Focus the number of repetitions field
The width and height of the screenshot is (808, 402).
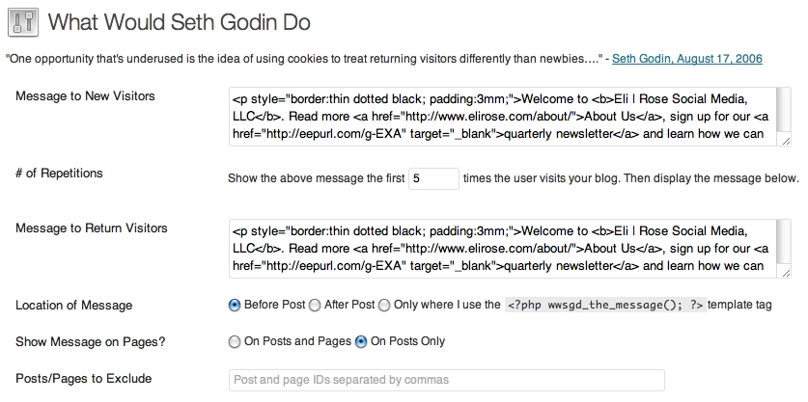433,178
